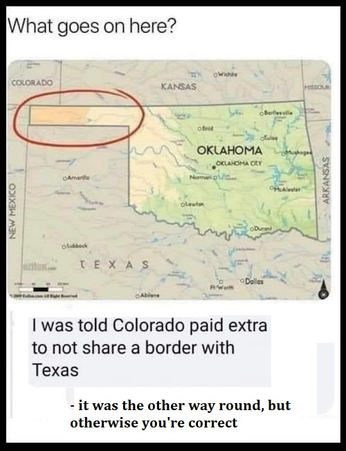The width and height of the screenshot is (346, 451).
Task: Click the compass north arrow icon on map
Action: (324, 289)
